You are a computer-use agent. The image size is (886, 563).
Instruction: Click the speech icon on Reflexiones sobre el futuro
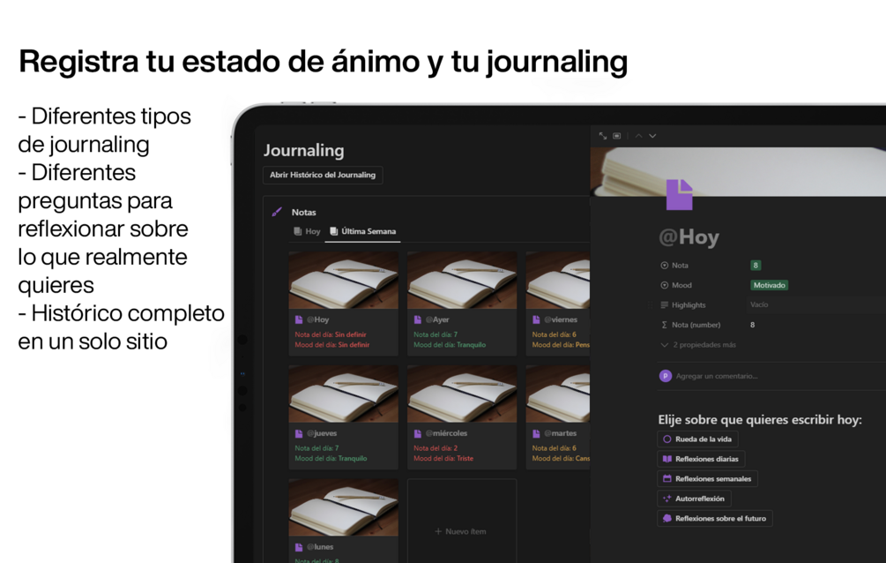(667, 518)
